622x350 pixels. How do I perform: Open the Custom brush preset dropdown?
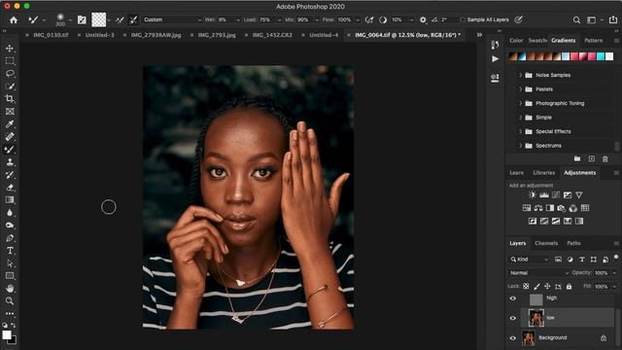(172, 19)
